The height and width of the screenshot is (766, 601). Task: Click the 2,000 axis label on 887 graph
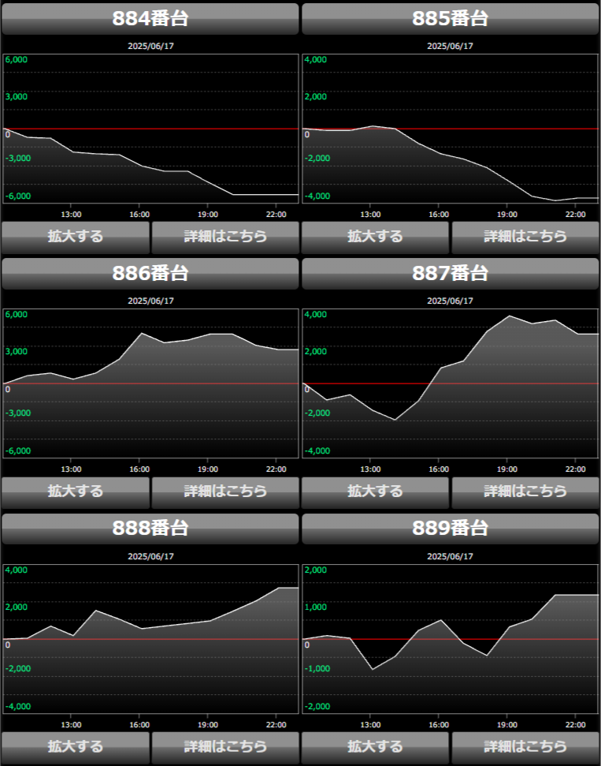tap(316, 351)
